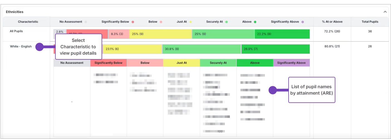Click the 26.9% Above bar for White - English

coord(275,49)
